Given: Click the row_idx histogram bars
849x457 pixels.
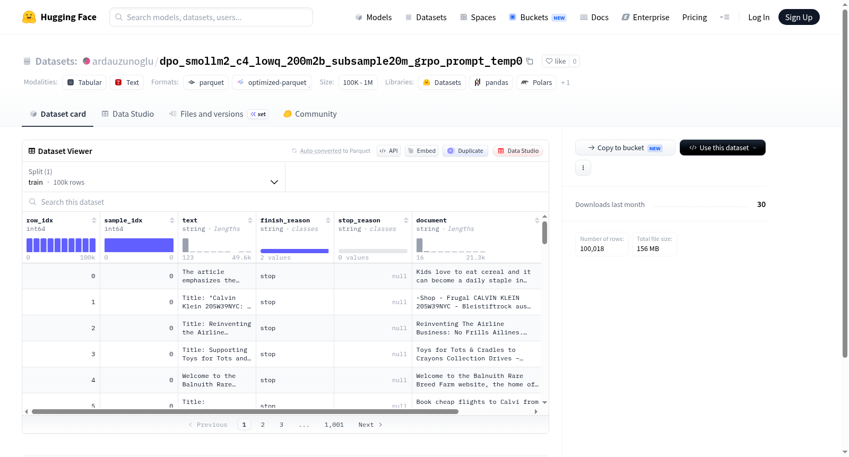Looking at the screenshot, I should (x=61, y=245).
